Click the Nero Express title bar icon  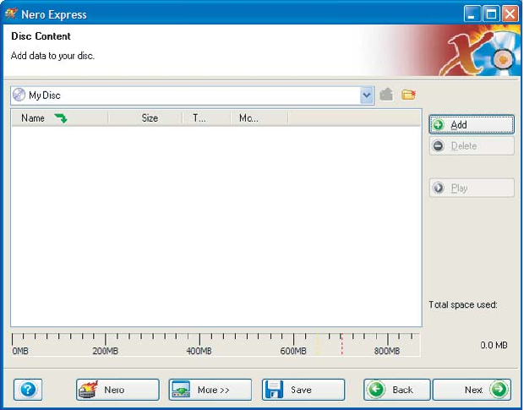pos(11,14)
